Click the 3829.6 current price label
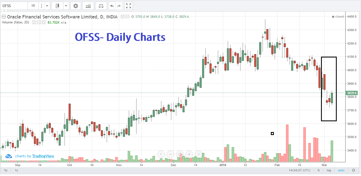Screen dimensions: 361x176 point(352,93)
